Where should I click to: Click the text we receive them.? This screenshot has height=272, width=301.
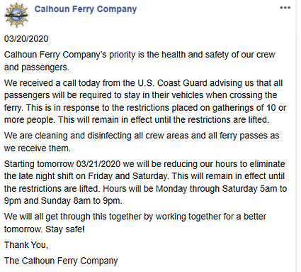pos(38,148)
